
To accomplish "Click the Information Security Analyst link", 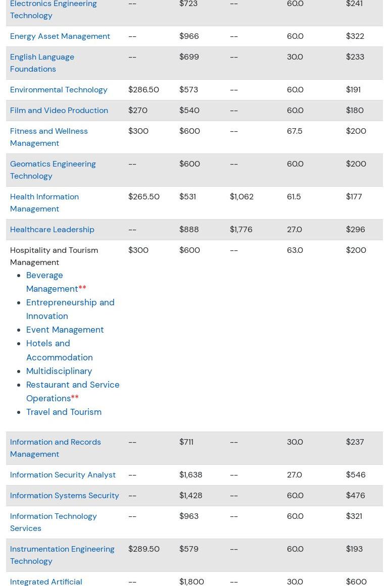I will tap(63, 475).
